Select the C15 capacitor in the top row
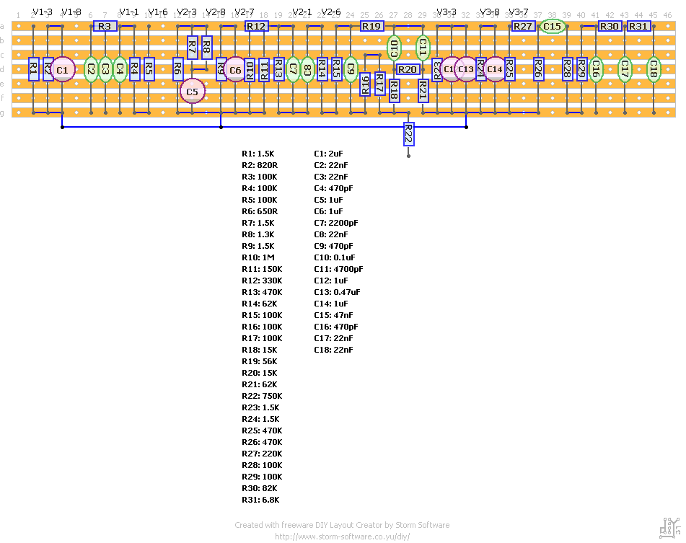686x543 pixels. tap(552, 26)
